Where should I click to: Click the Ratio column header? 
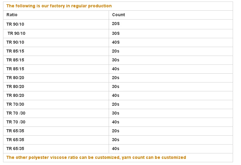point(12,15)
